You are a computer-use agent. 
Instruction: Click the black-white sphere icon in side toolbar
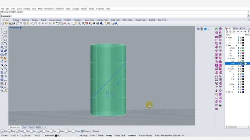click(220, 105)
